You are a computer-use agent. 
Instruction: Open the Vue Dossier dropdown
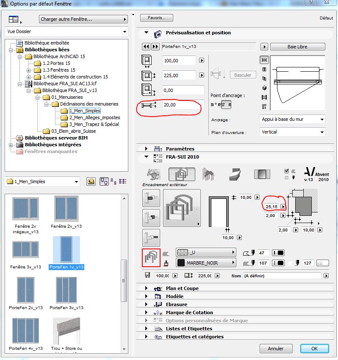[66, 31]
